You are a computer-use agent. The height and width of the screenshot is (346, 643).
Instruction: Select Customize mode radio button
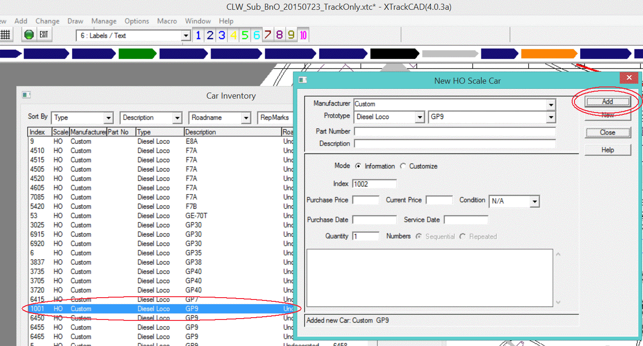click(x=403, y=166)
